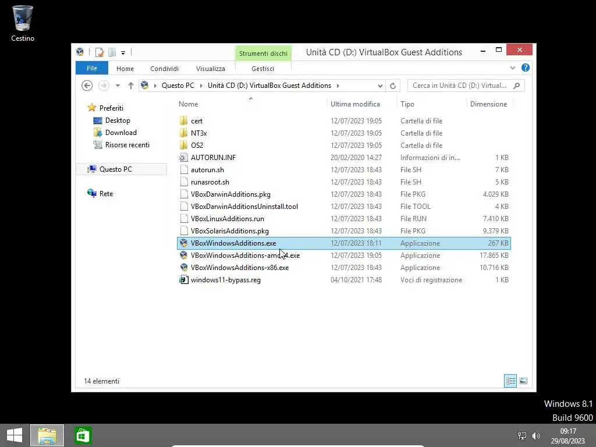Select the VBoxDarwinAdditions.pkg file icon

pos(183,194)
